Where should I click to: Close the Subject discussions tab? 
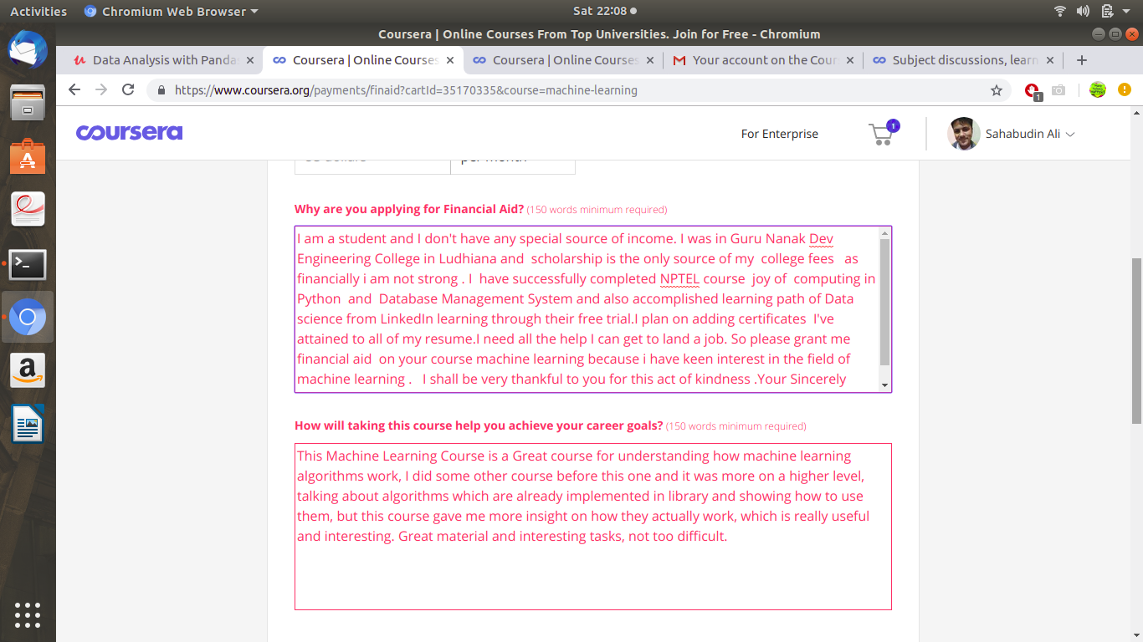pyautogui.click(x=1050, y=60)
